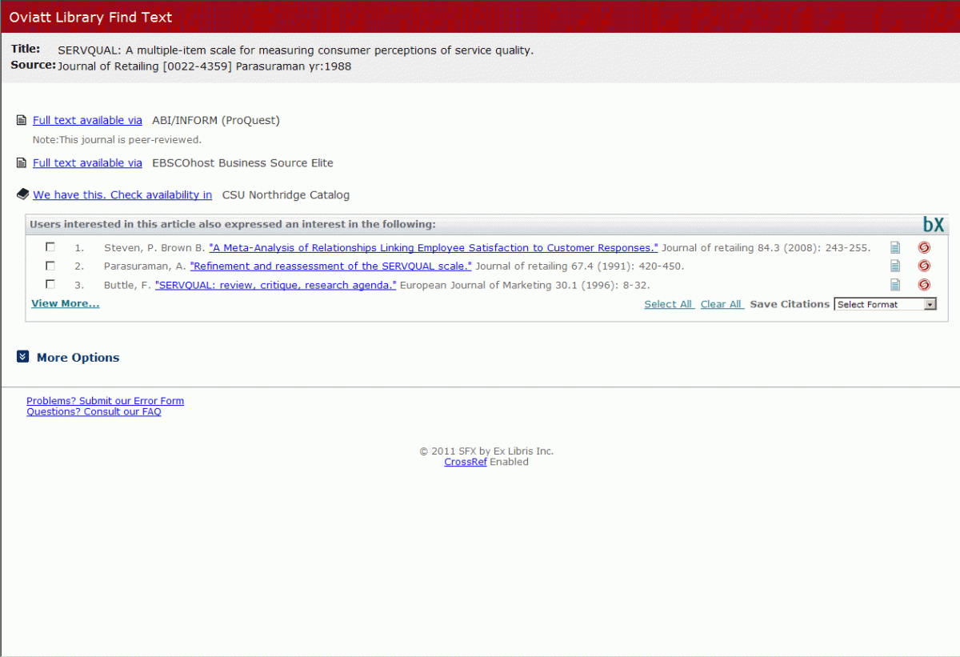Click the document icon beside EBSCOhost full text

22,163
